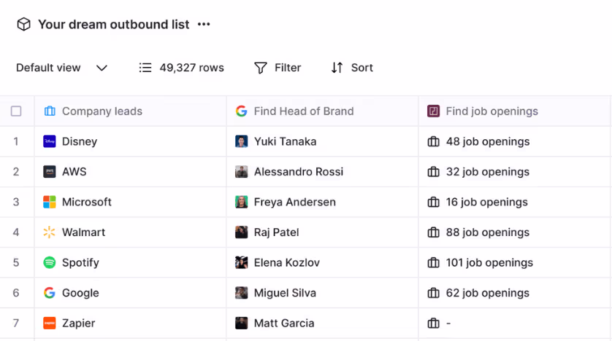Click briefcase icon in Spotify job openings cell
The image size is (612, 341).
(433, 263)
